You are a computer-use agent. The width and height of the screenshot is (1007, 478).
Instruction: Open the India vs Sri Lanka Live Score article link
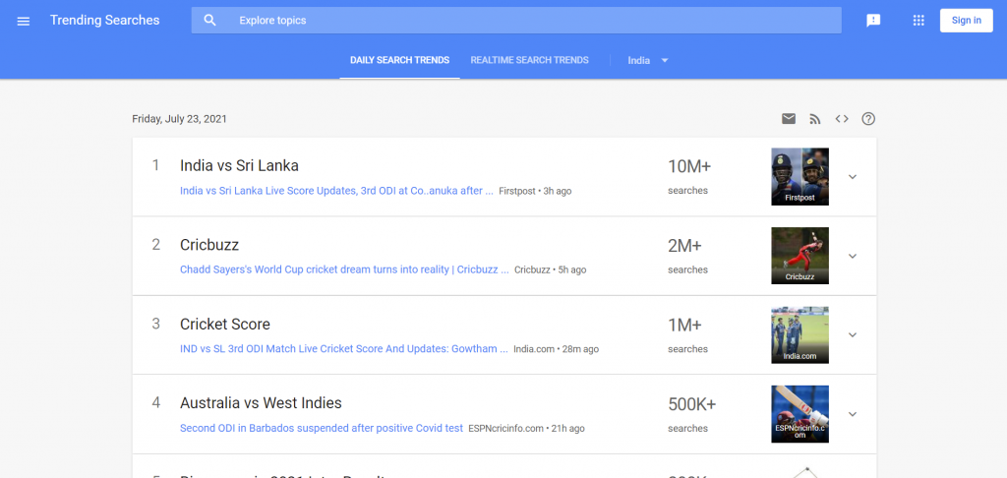[336, 191]
